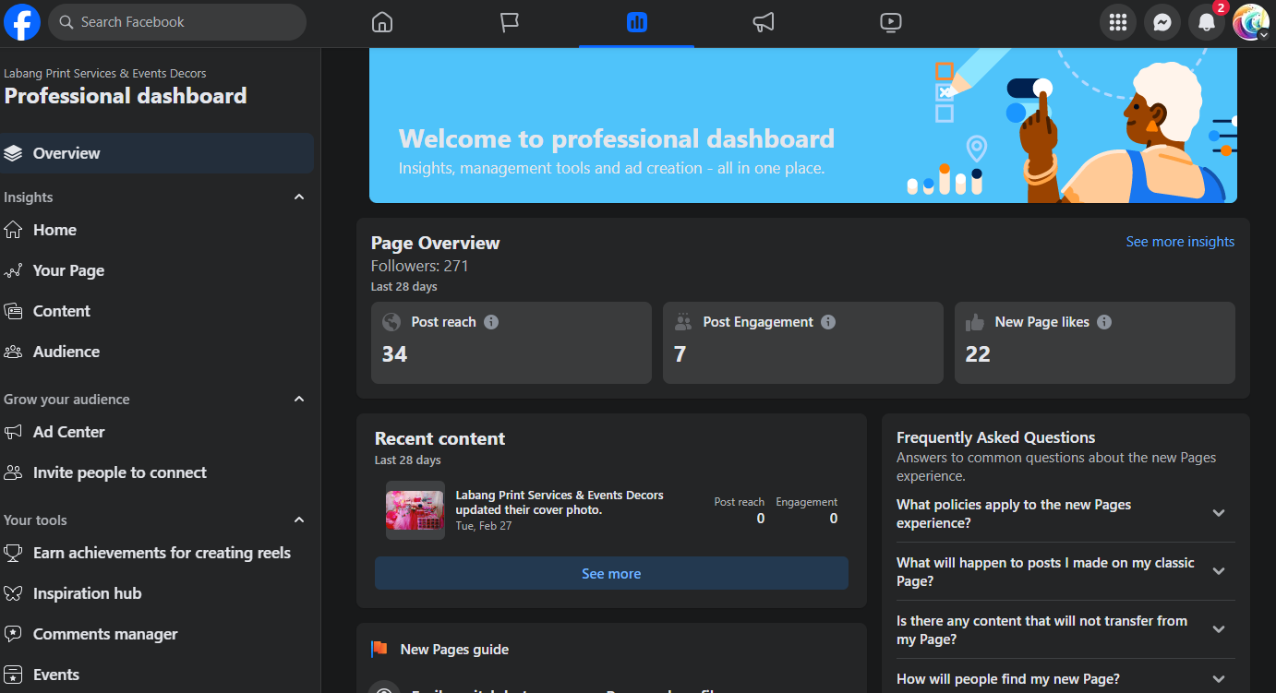The image size is (1276, 693).
Task: Click the trophy icon for reels achievements
Action: [13, 553]
